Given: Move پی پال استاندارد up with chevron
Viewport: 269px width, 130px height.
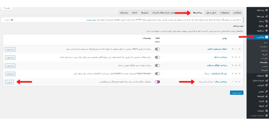Looking at the screenshot, I should 236,74.
